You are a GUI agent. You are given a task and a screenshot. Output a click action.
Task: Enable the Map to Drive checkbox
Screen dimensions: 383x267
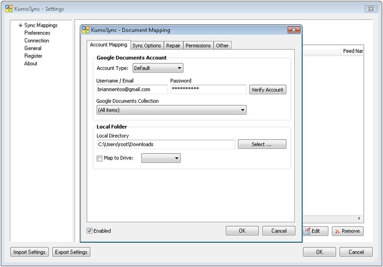[x=99, y=158]
